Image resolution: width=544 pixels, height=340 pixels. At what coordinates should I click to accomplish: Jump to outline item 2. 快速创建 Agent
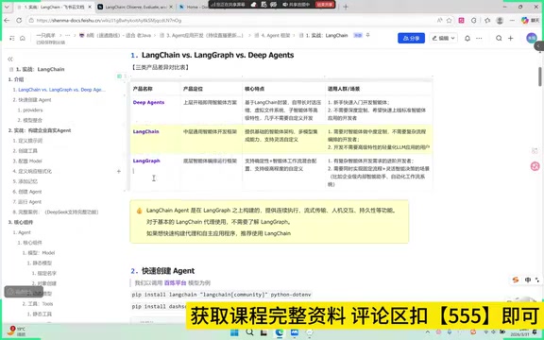coord(32,100)
